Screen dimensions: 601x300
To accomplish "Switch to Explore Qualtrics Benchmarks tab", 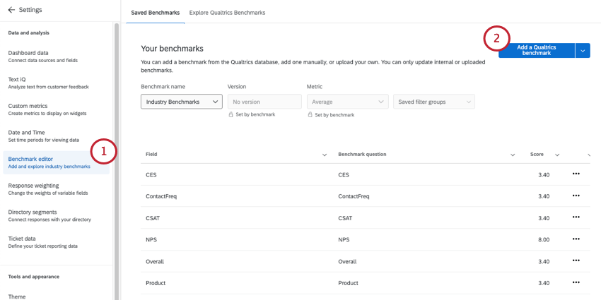I will click(227, 13).
